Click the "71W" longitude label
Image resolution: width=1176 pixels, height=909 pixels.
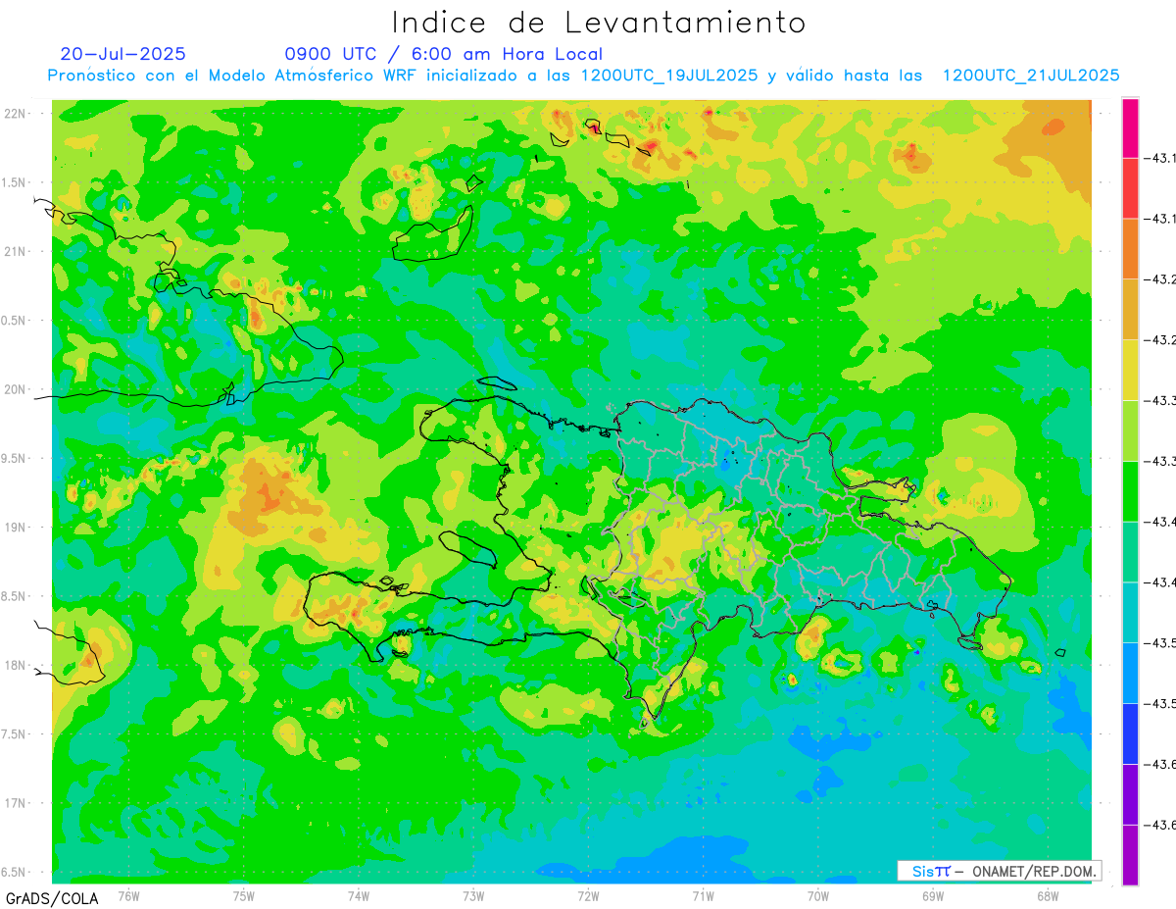click(x=703, y=896)
